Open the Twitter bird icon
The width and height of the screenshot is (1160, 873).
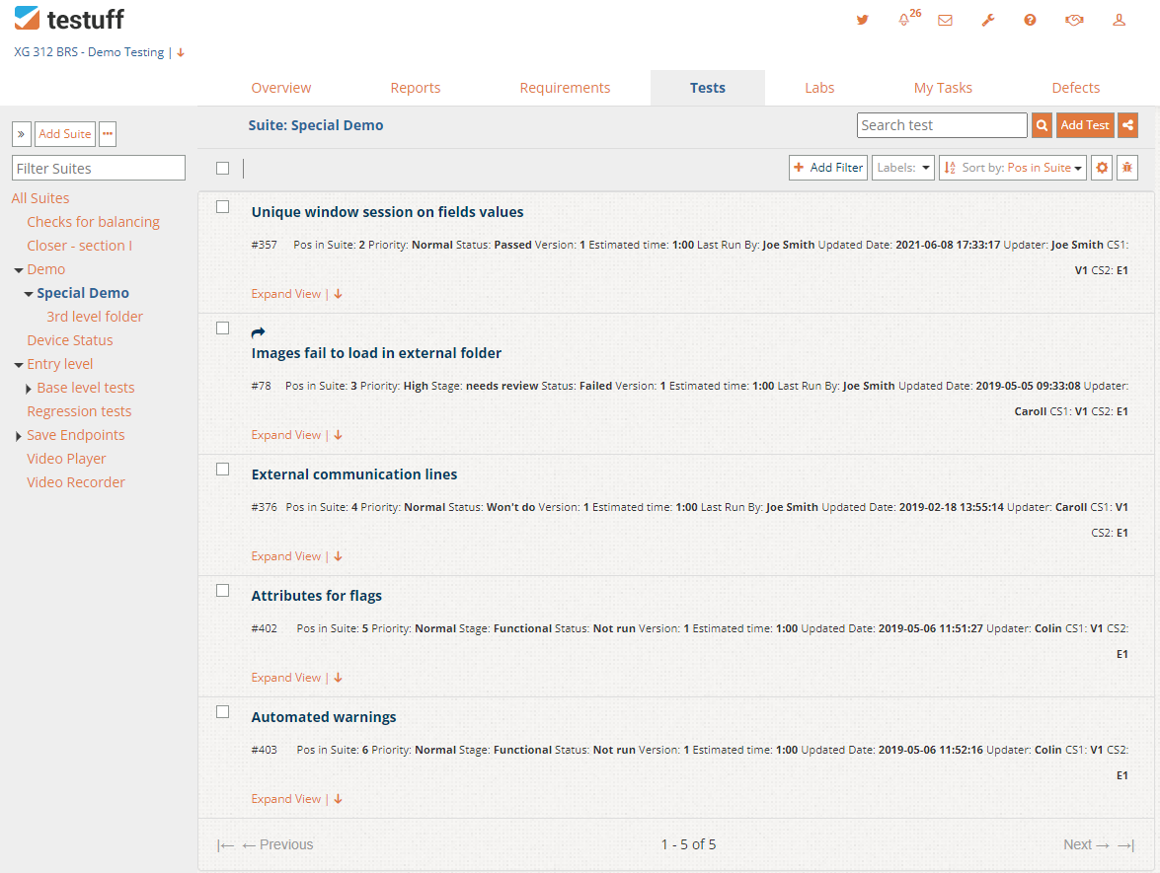tap(863, 20)
